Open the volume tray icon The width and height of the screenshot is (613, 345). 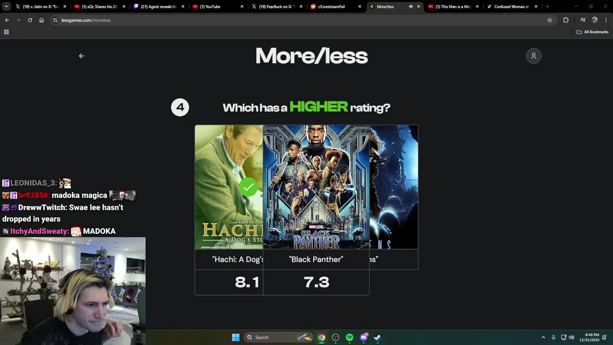click(x=571, y=337)
